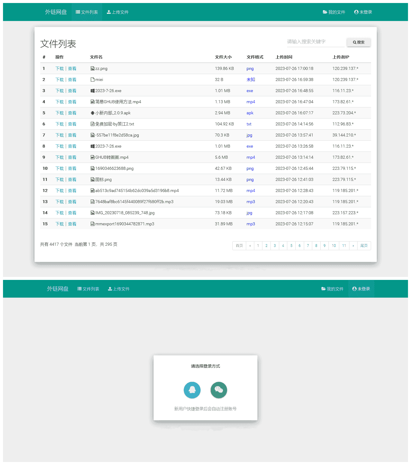The width and height of the screenshot is (411, 465).
Task: Click the 外链网盘 logo on the file list page
Action: click(x=56, y=12)
